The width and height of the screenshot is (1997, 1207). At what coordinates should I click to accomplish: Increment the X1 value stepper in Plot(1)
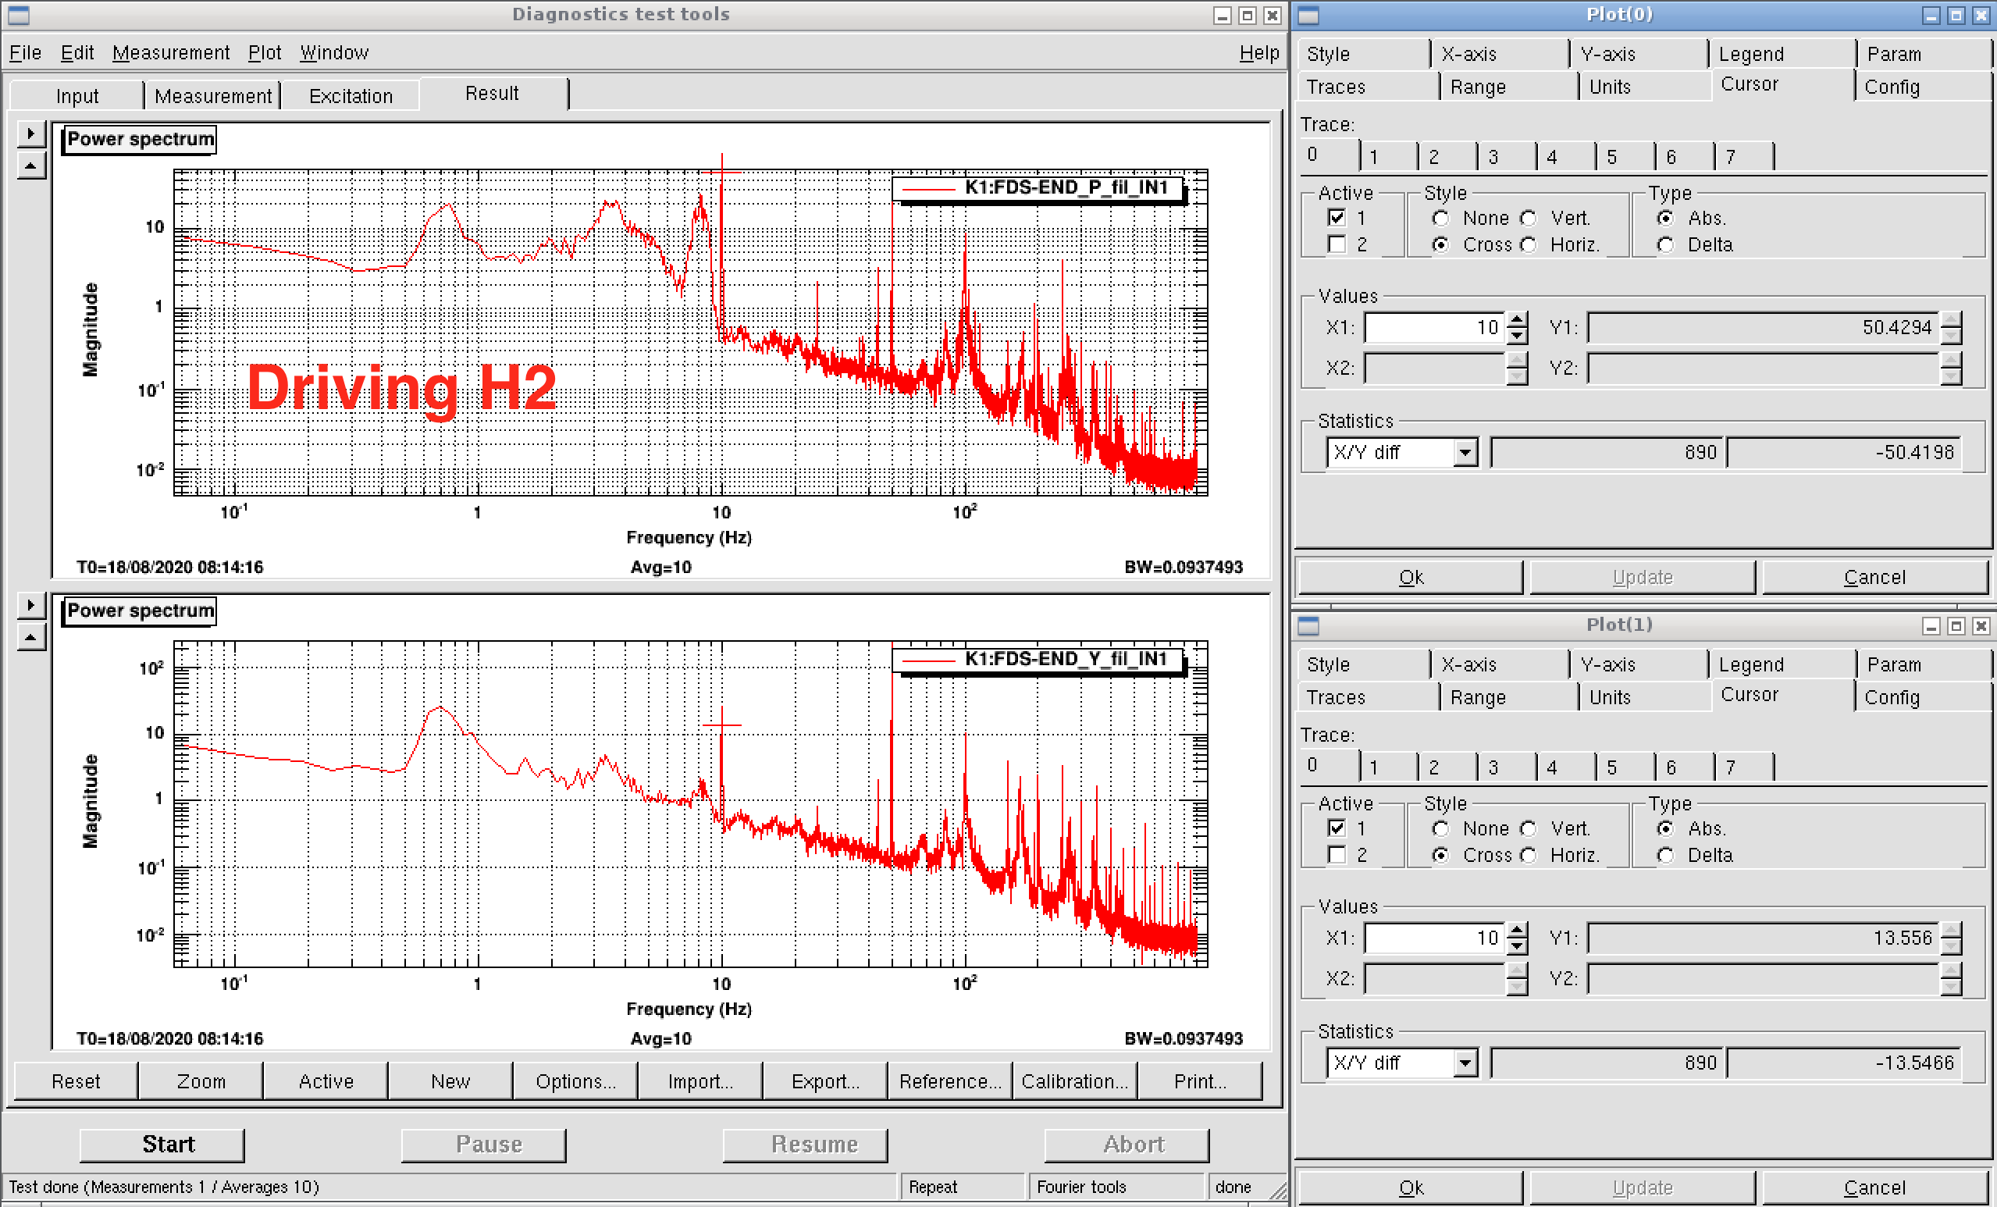pyautogui.click(x=1516, y=931)
